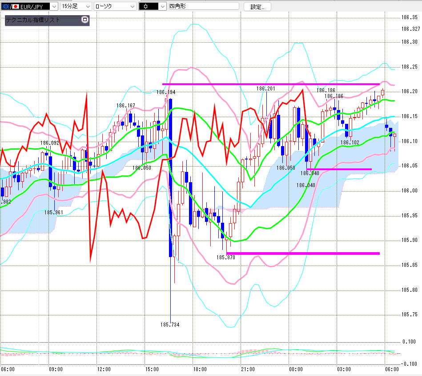Click the 185.734 low price label
This screenshot has width=422, height=376.
pos(170,324)
